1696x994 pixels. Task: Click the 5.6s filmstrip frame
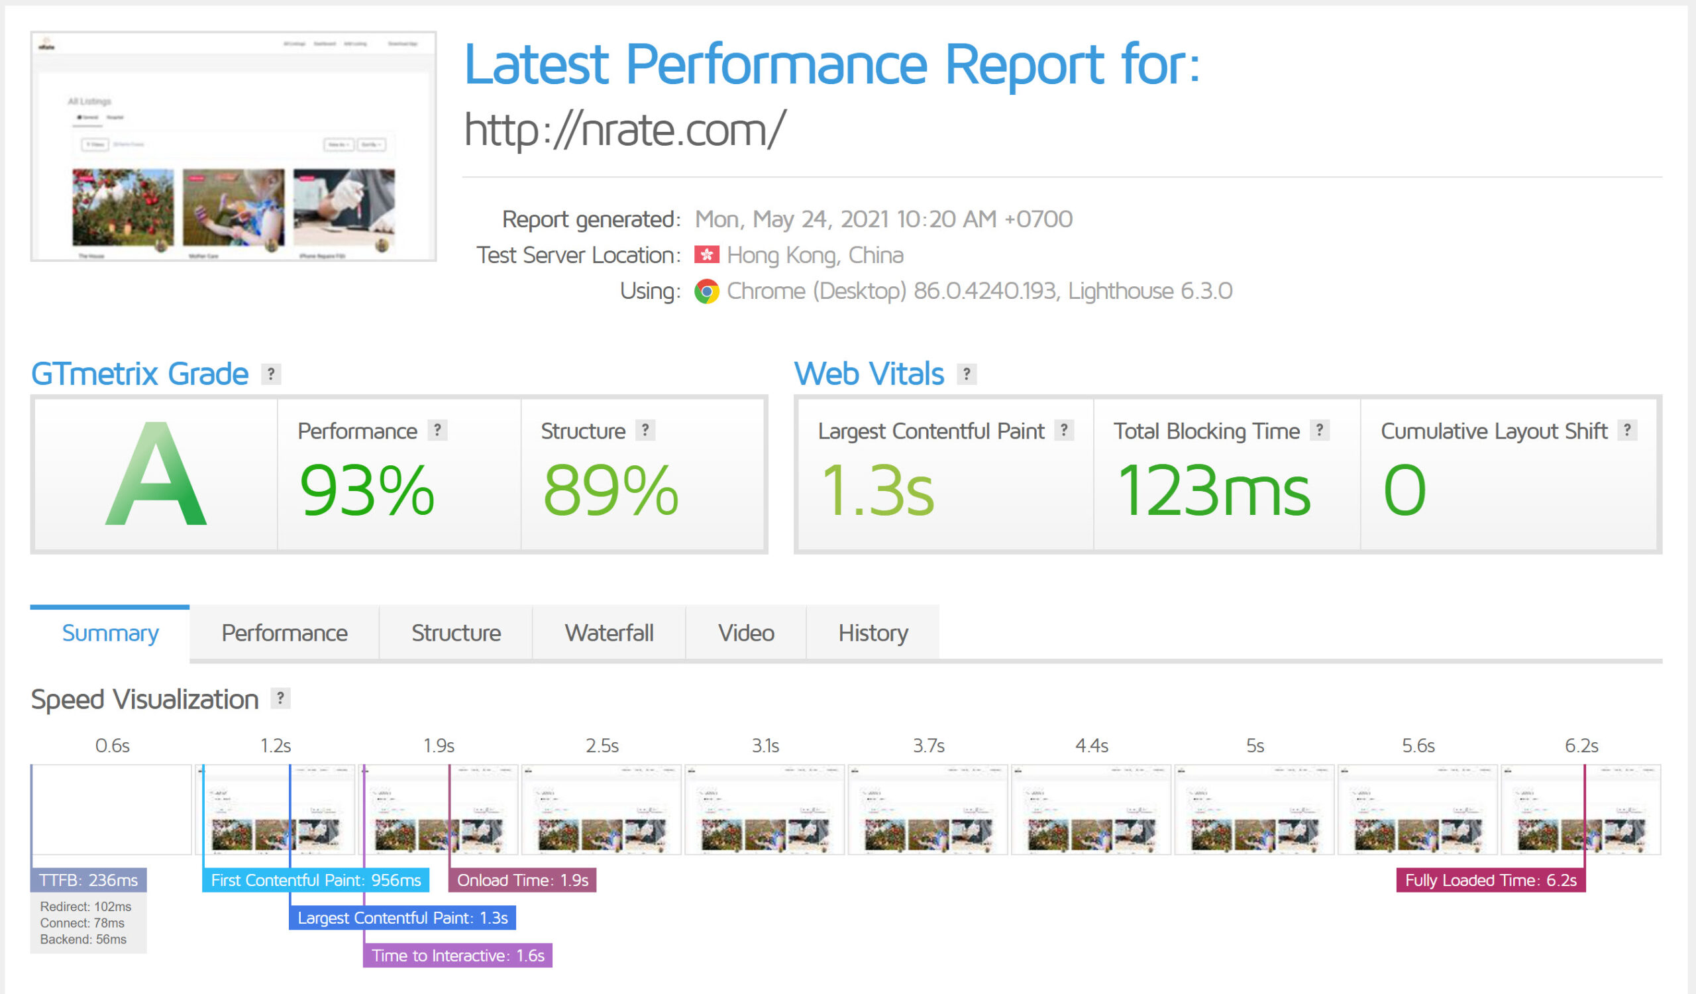(1418, 810)
